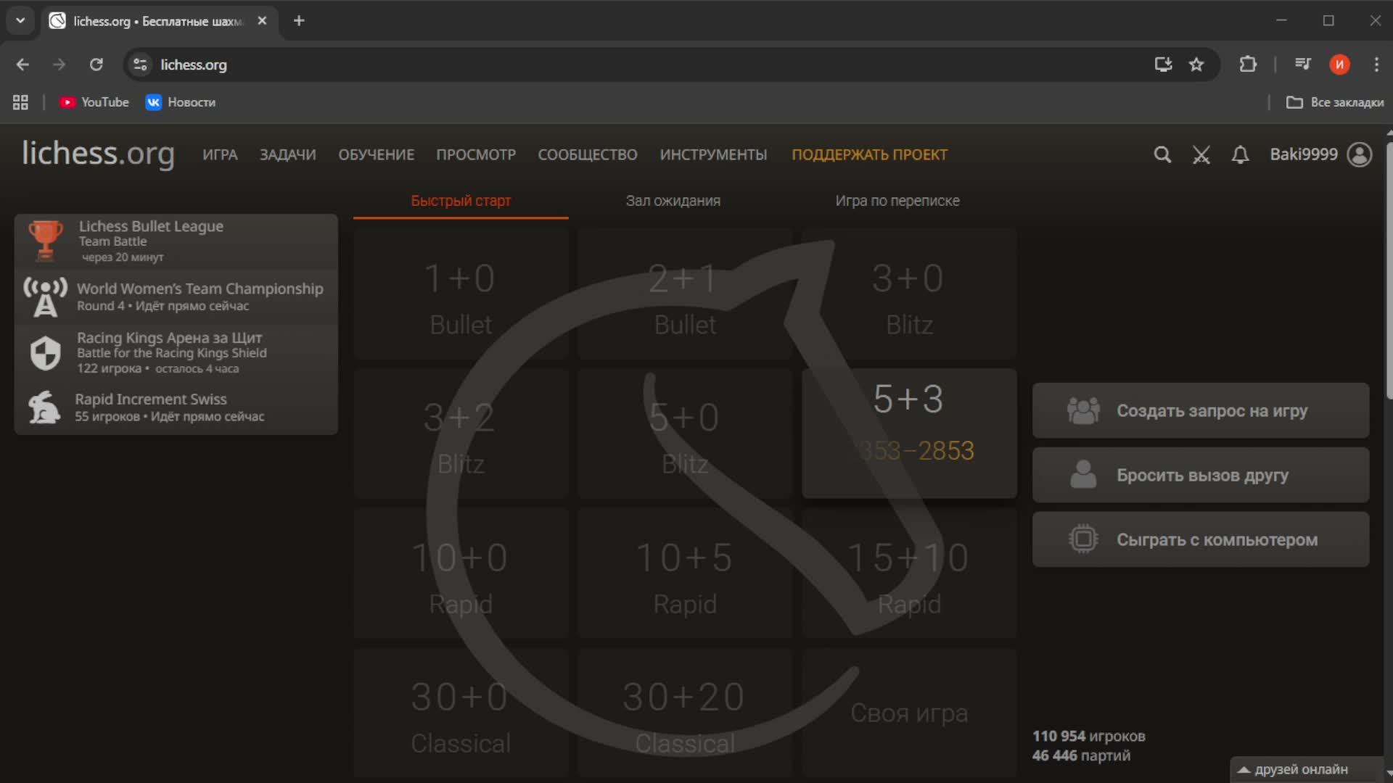Open the notifications bell icon

(x=1241, y=154)
